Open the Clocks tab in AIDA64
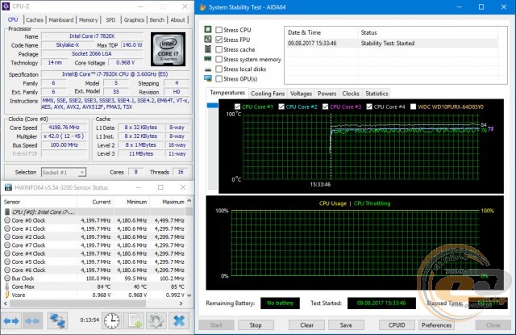Screen dimensions: 516x335 click(x=351, y=94)
